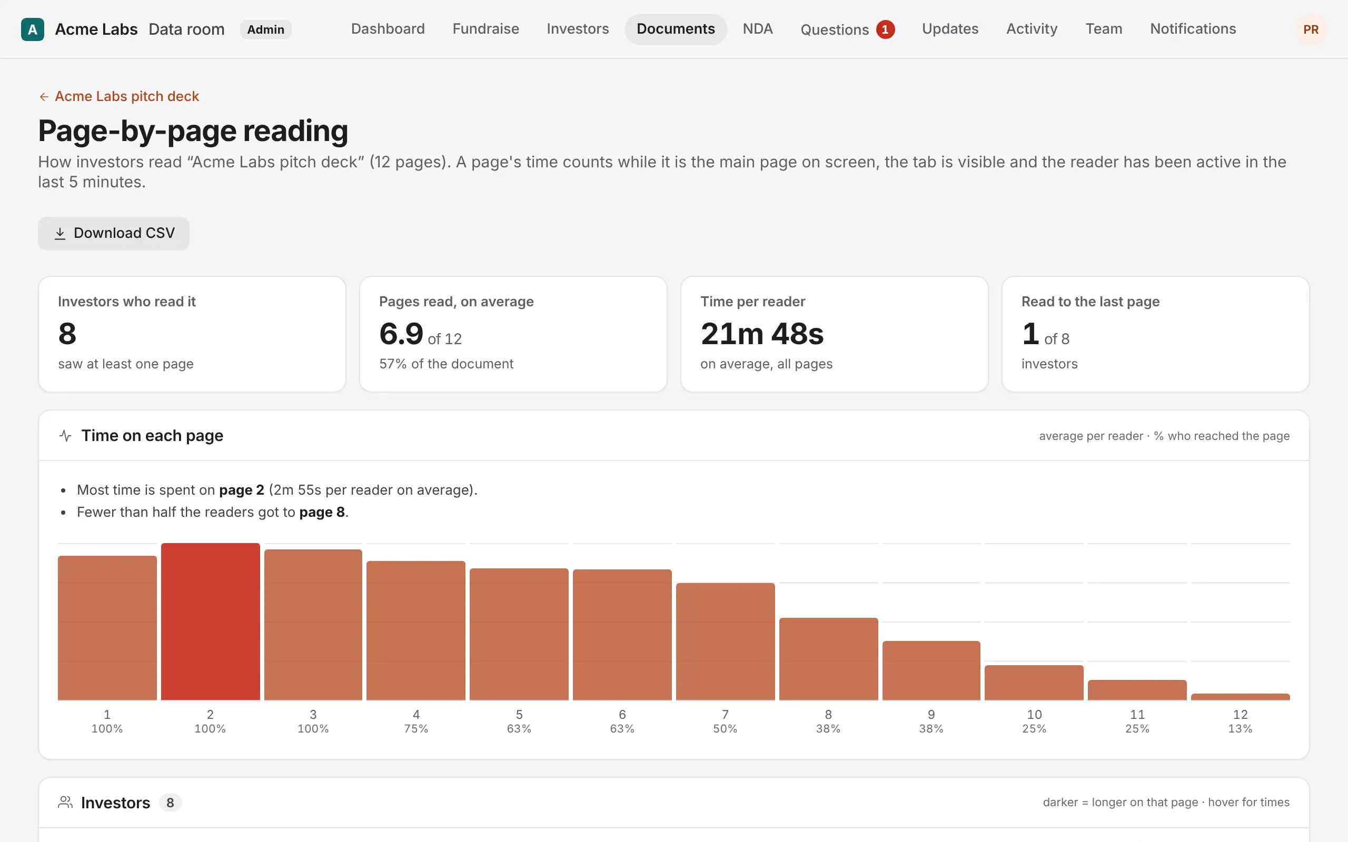Click the people icon beside the Investors heading
Viewport: 1348px width, 842px height.
point(65,803)
